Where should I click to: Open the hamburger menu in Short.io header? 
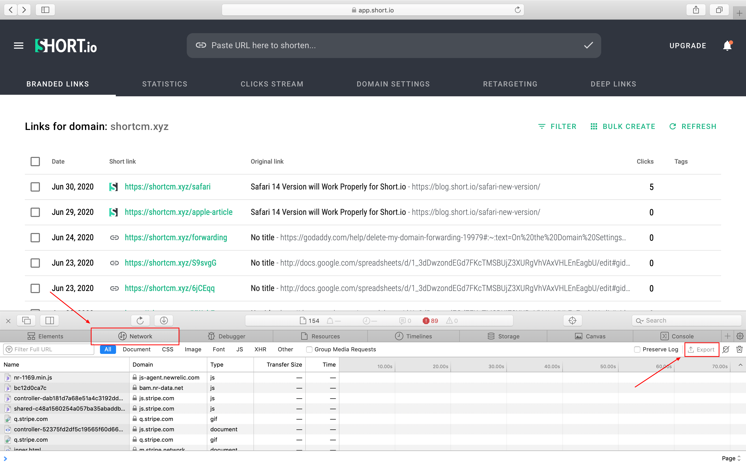(x=18, y=46)
